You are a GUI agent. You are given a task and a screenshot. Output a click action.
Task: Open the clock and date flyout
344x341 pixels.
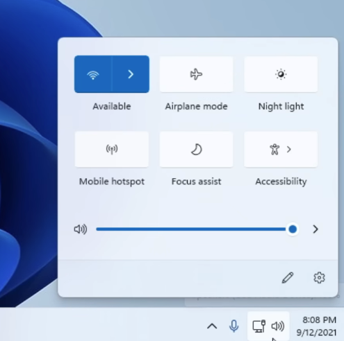(317, 326)
